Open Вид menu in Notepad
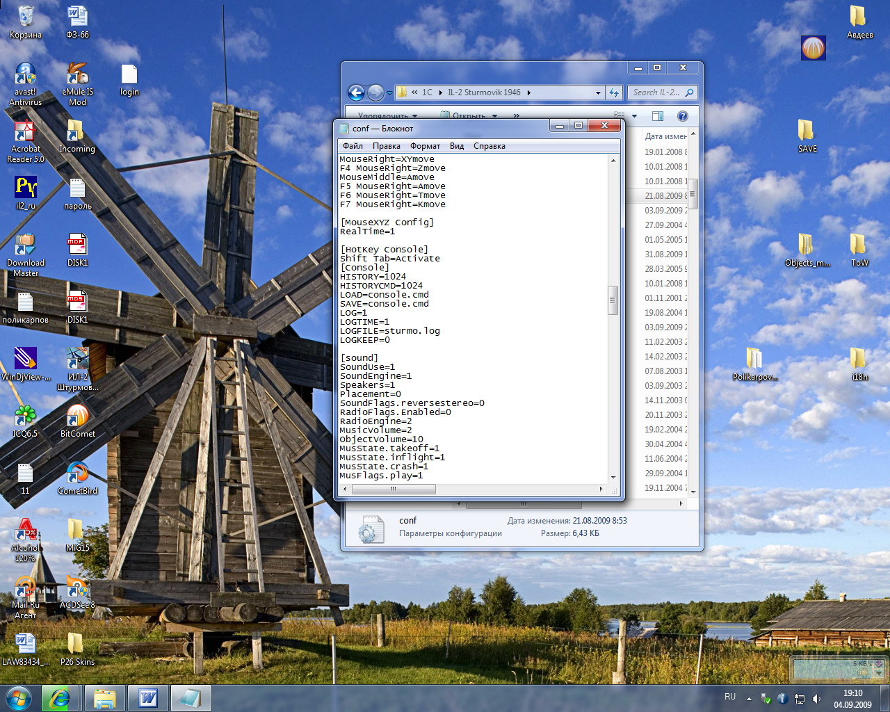This screenshot has height=712, width=890. (x=457, y=146)
